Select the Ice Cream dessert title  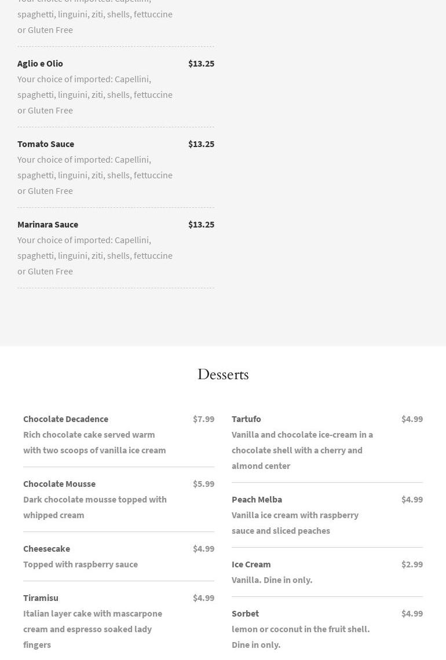pos(251,564)
